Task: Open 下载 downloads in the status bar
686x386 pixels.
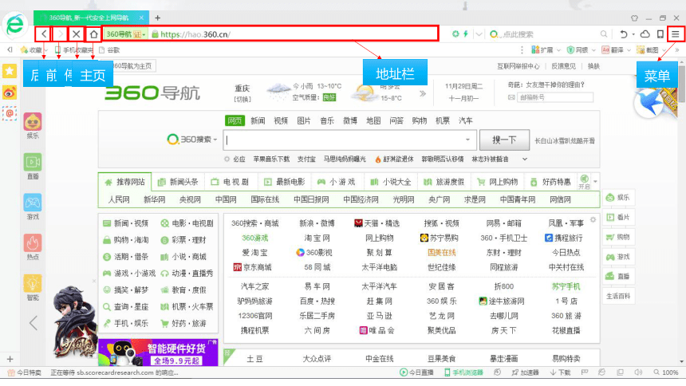Action: click(x=561, y=372)
